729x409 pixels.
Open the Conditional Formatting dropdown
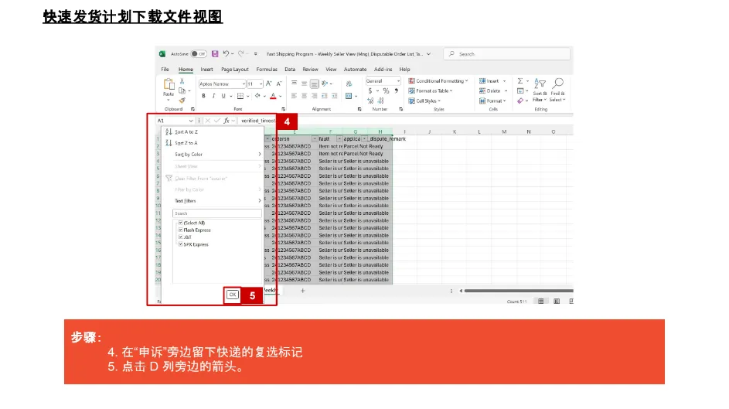(438, 81)
